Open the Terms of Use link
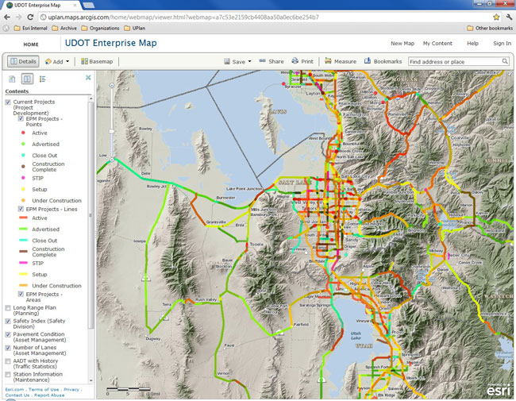 44,389
